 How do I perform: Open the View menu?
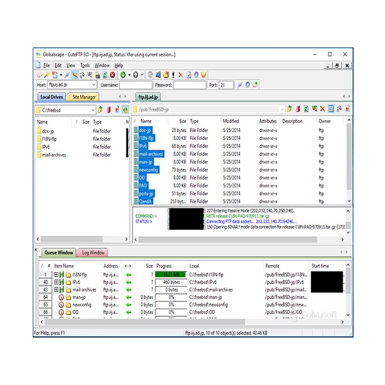tap(71, 65)
